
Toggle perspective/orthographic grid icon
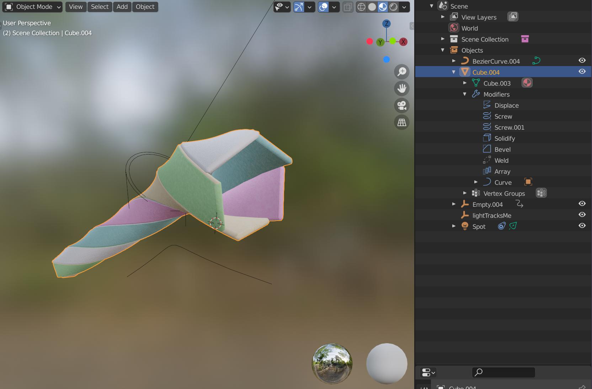402,122
